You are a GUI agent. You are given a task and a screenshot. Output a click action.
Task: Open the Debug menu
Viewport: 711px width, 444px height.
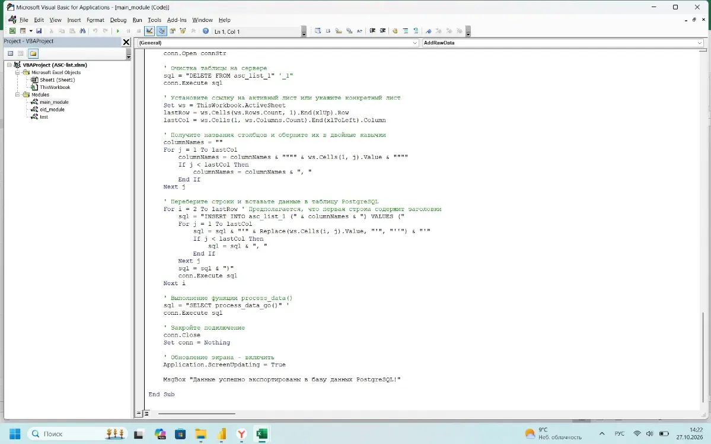(x=118, y=20)
